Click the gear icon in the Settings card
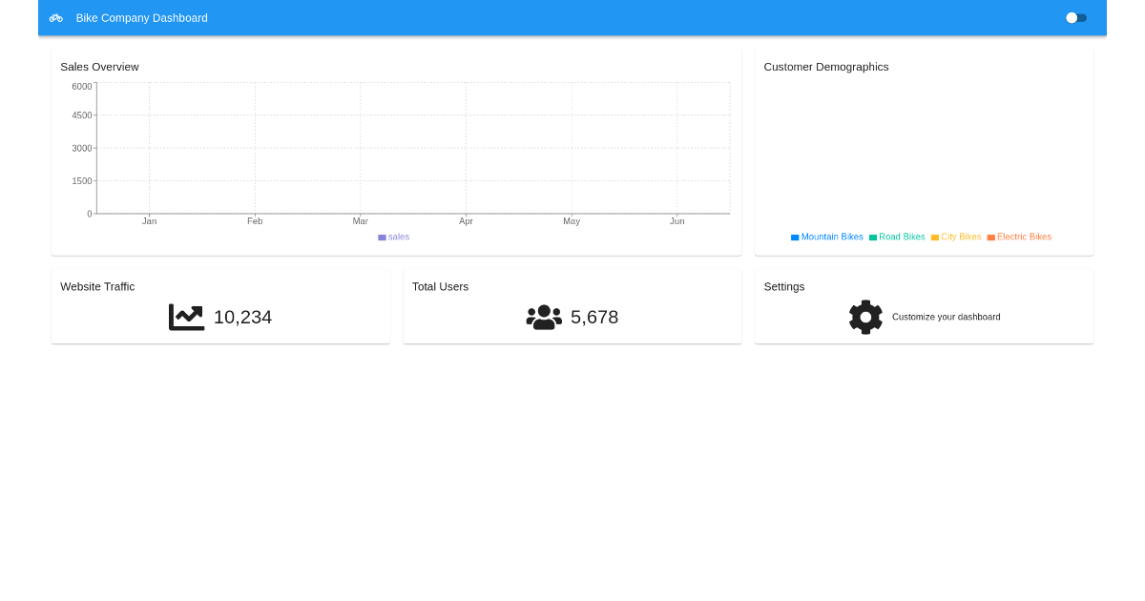The height and width of the screenshot is (601, 1145). coord(865,317)
